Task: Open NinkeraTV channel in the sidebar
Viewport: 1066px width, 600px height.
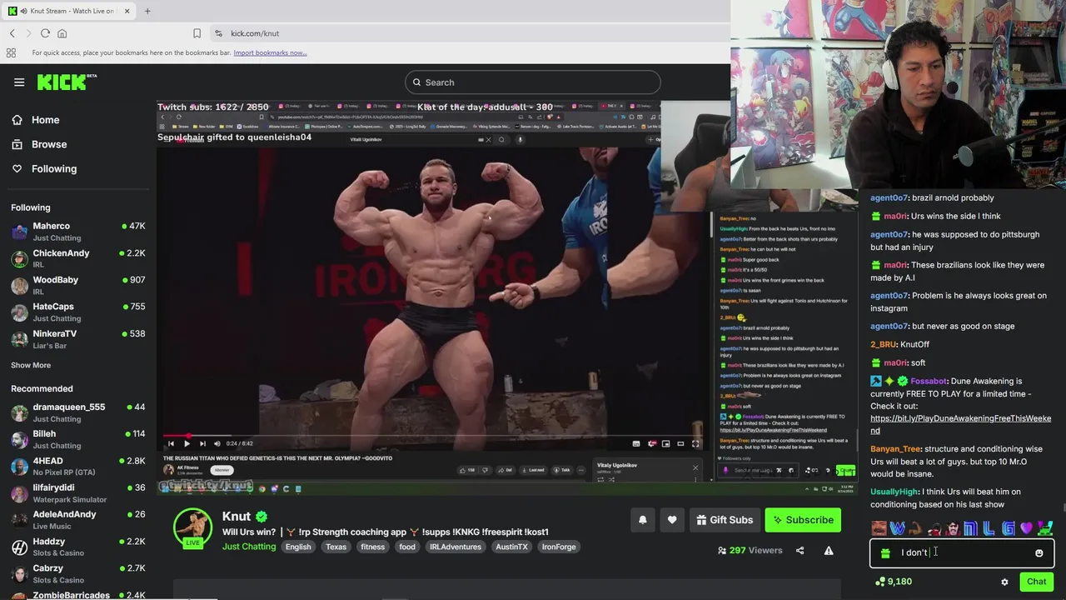Action: [78, 339]
